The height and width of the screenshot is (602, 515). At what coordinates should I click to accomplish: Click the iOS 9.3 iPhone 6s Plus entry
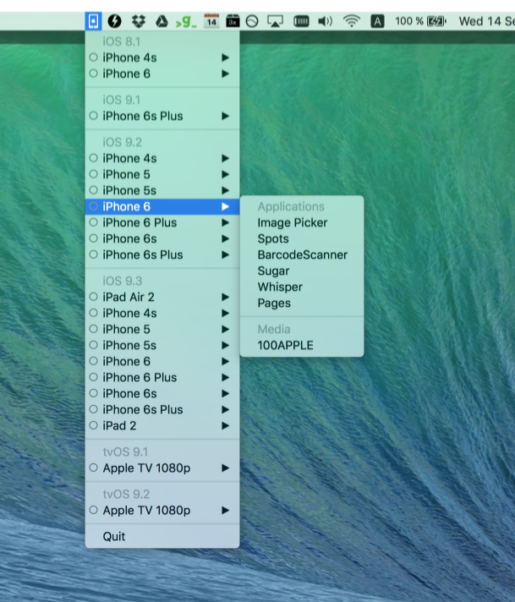pyautogui.click(x=162, y=410)
